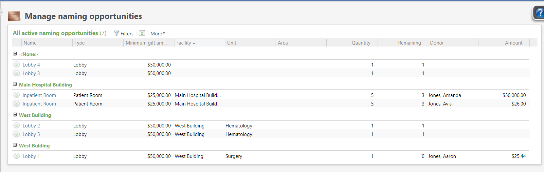This screenshot has width=544, height=172.
Task: Collapse the West Building group
Action: [15, 115]
